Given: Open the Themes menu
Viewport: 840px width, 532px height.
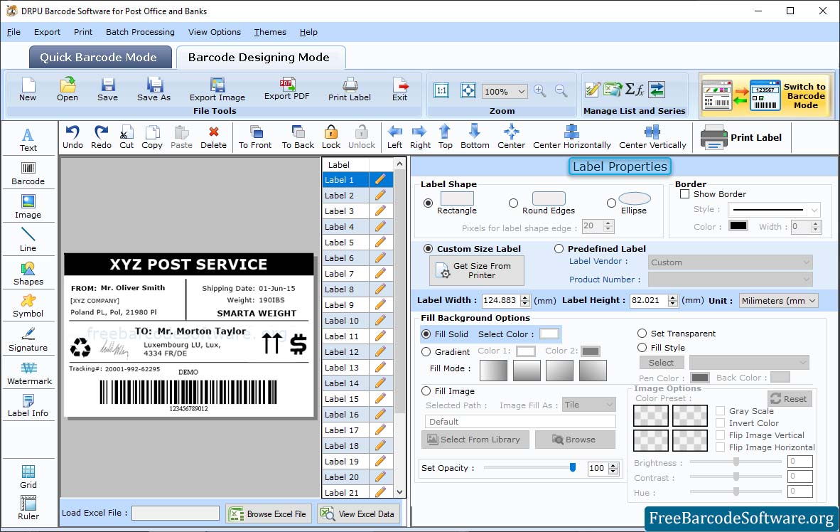Looking at the screenshot, I should [270, 32].
